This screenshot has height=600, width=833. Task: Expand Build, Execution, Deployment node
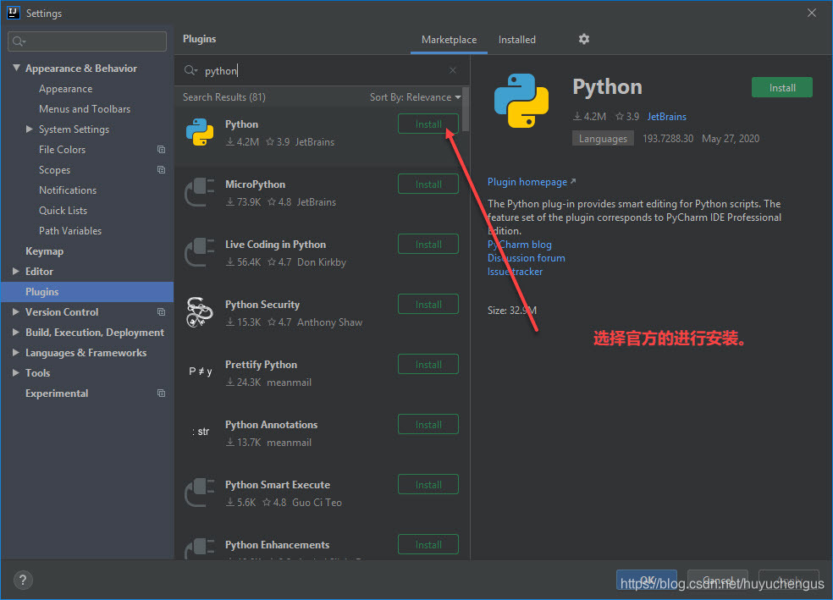16,333
